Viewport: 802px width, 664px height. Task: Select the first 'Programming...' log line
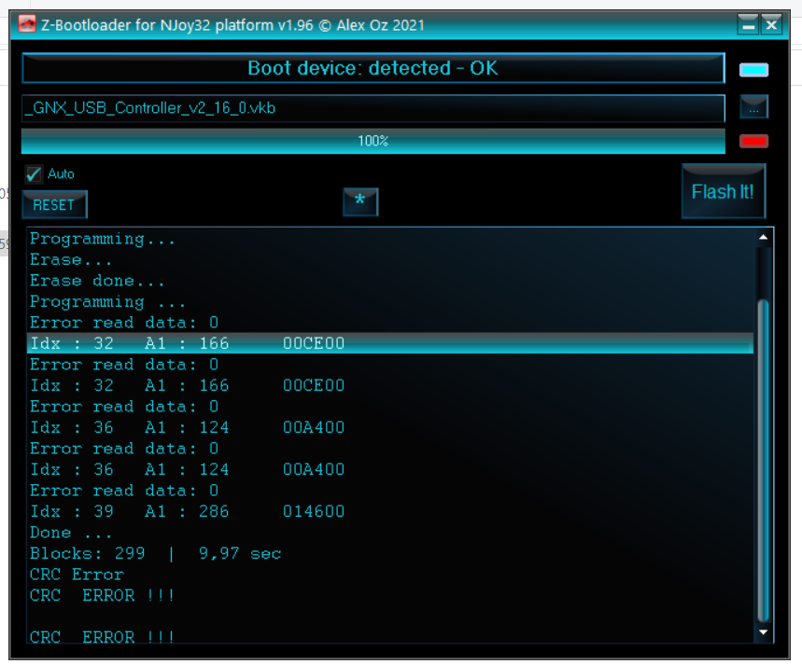coord(389,239)
